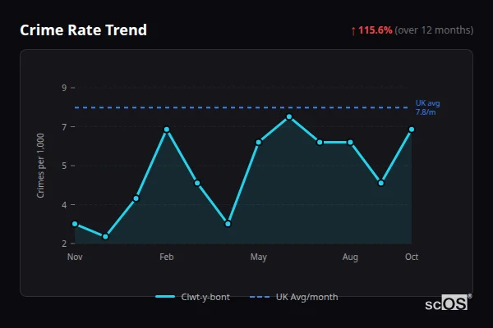This screenshot has height=328, width=493.
Task: Click the red upward arrow icon
Action: [353, 31]
